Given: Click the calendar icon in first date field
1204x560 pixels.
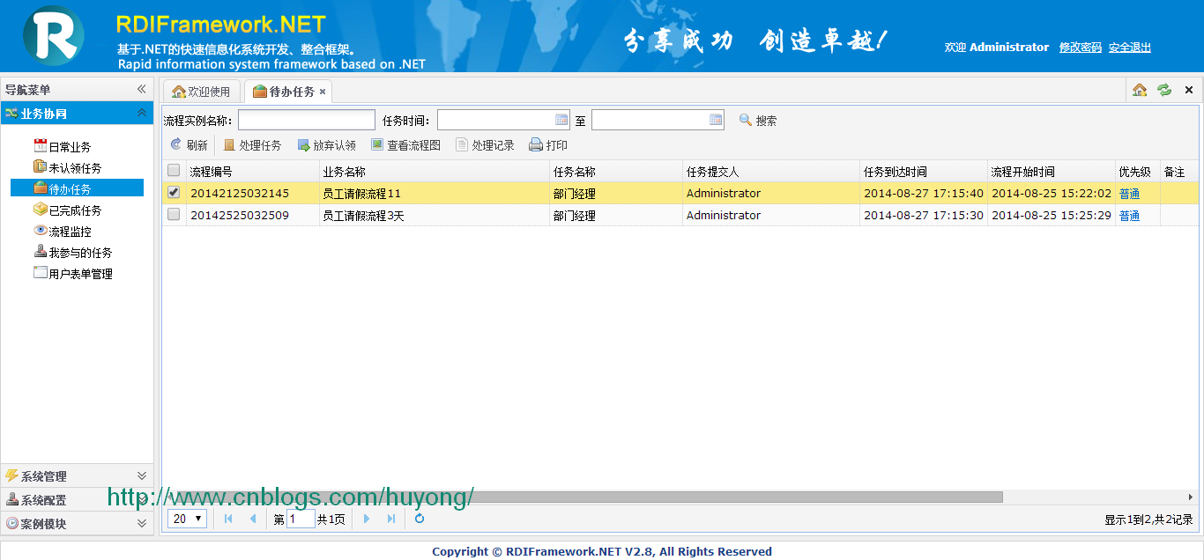Looking at the screenshot, I should 562,120.
